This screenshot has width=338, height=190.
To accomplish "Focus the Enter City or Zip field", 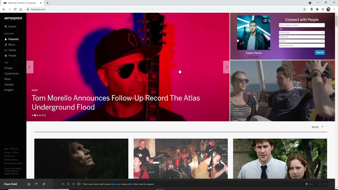I will click(x=302, y=46).
